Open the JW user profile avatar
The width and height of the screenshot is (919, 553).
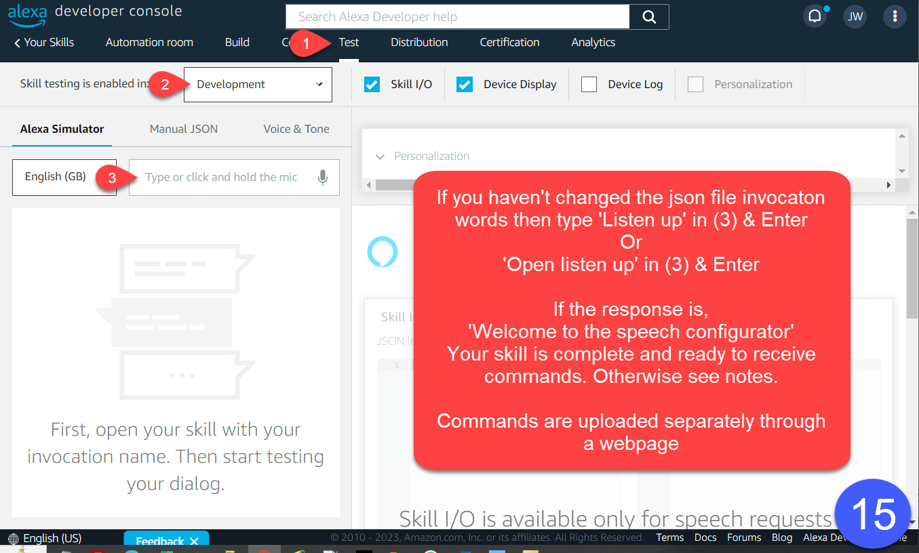pyautogui.click(x=855, y=17)
